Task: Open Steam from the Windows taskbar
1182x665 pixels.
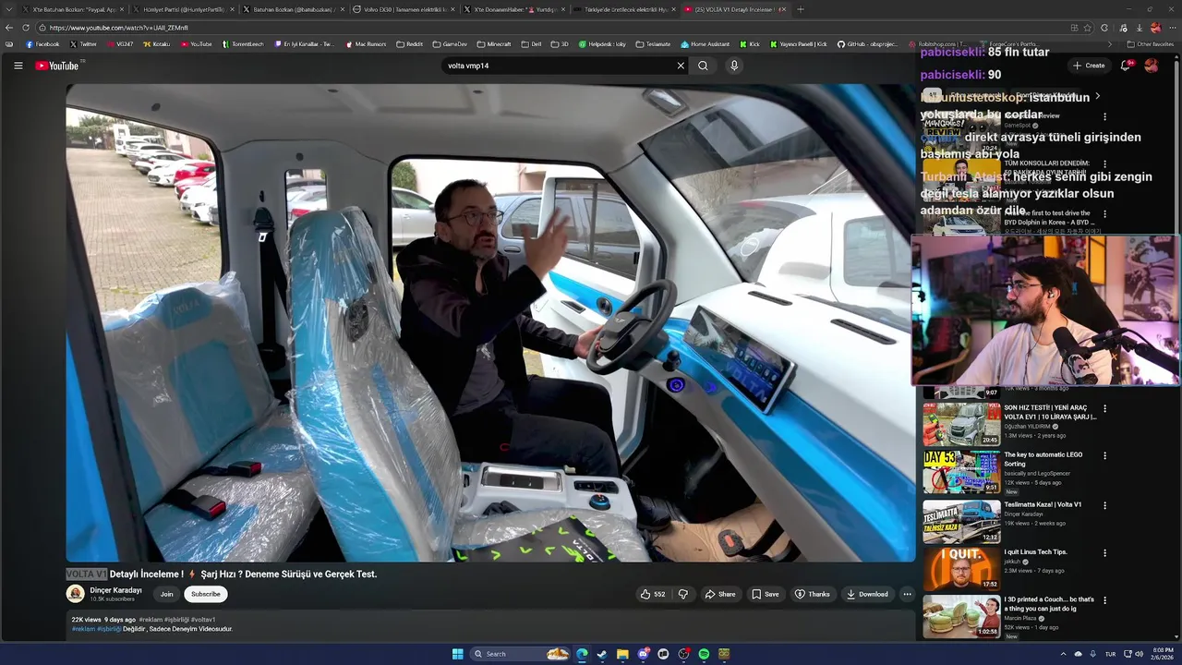Action: point(602,654)
